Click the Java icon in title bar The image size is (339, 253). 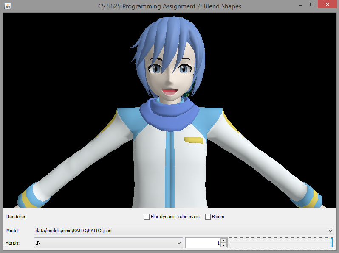[x=8, y=5]
